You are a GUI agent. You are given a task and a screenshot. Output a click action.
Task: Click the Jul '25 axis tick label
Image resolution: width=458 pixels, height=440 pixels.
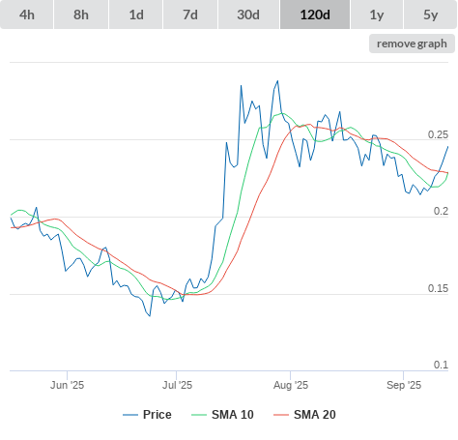pos(177,385)
